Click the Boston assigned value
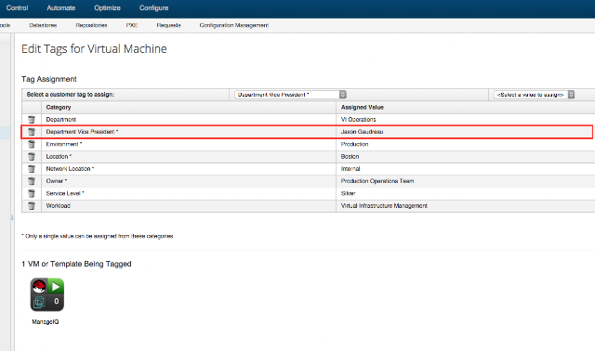595x351 pixels. (x=350, y=157)
